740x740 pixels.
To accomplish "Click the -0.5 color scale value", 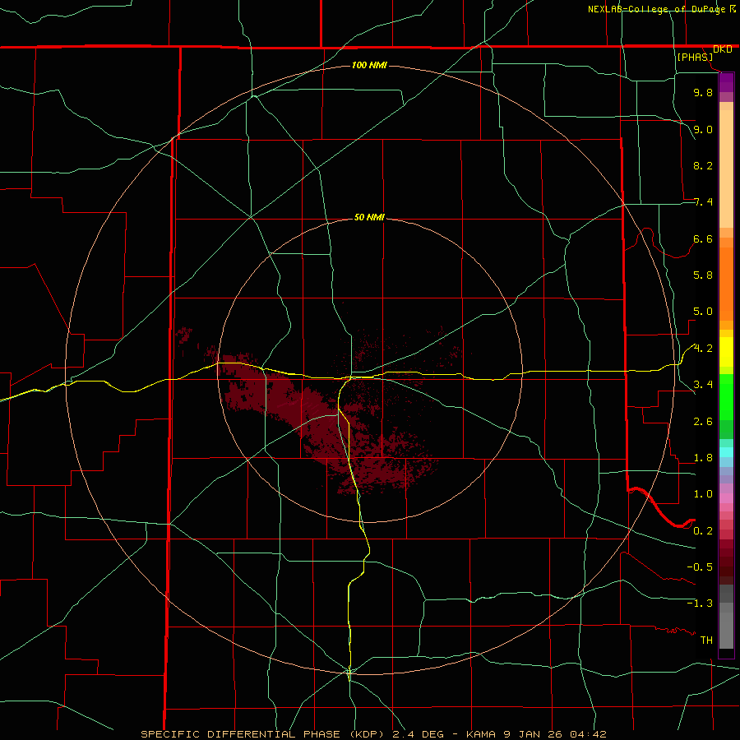I will [x=700, y=567].
